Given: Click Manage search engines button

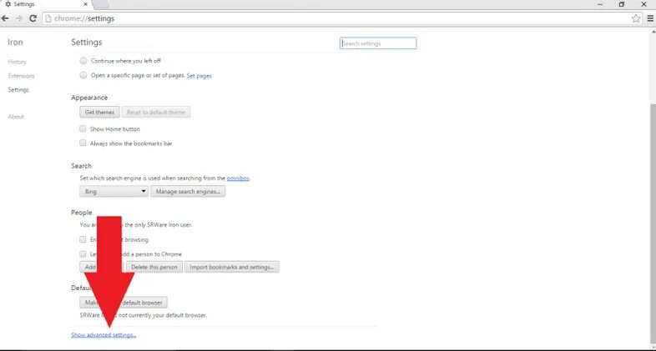Looking at the screenshot, I should (188, 192).
